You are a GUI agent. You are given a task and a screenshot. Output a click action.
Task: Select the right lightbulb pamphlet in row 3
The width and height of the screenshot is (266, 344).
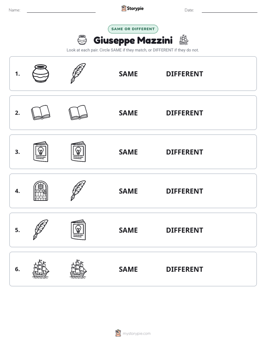[78, 152]
